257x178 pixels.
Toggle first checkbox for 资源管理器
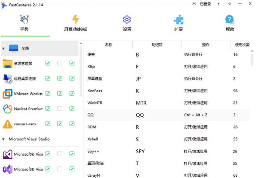pos(48,63)
